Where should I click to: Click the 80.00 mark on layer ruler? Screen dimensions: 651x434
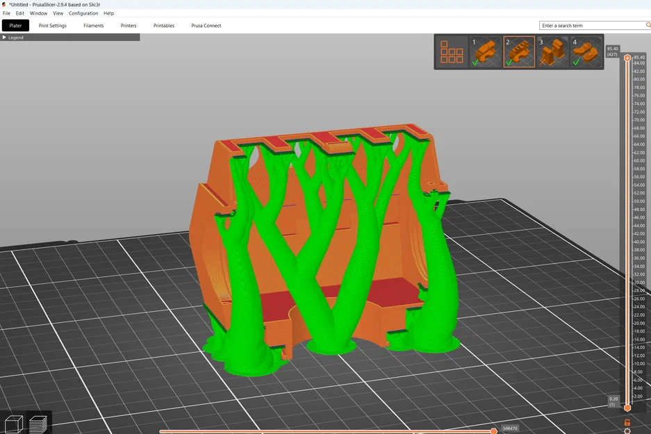coord(639,79)
